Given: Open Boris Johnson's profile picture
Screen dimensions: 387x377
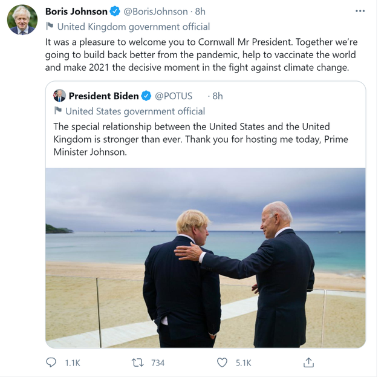Looking at the screenshot, I should tap(22, 19).
